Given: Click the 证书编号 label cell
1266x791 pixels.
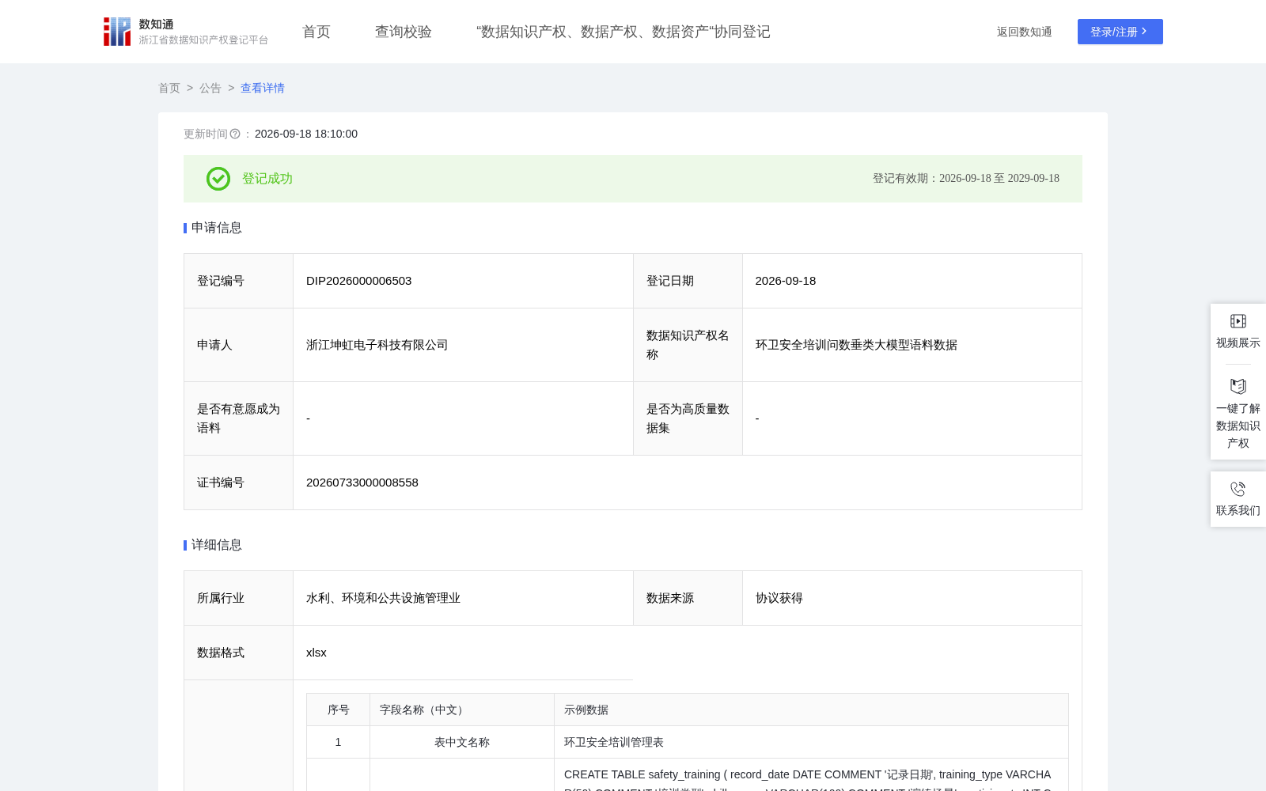Looking at the screenshot, I should pyautogui.click(x=239, y=483).
